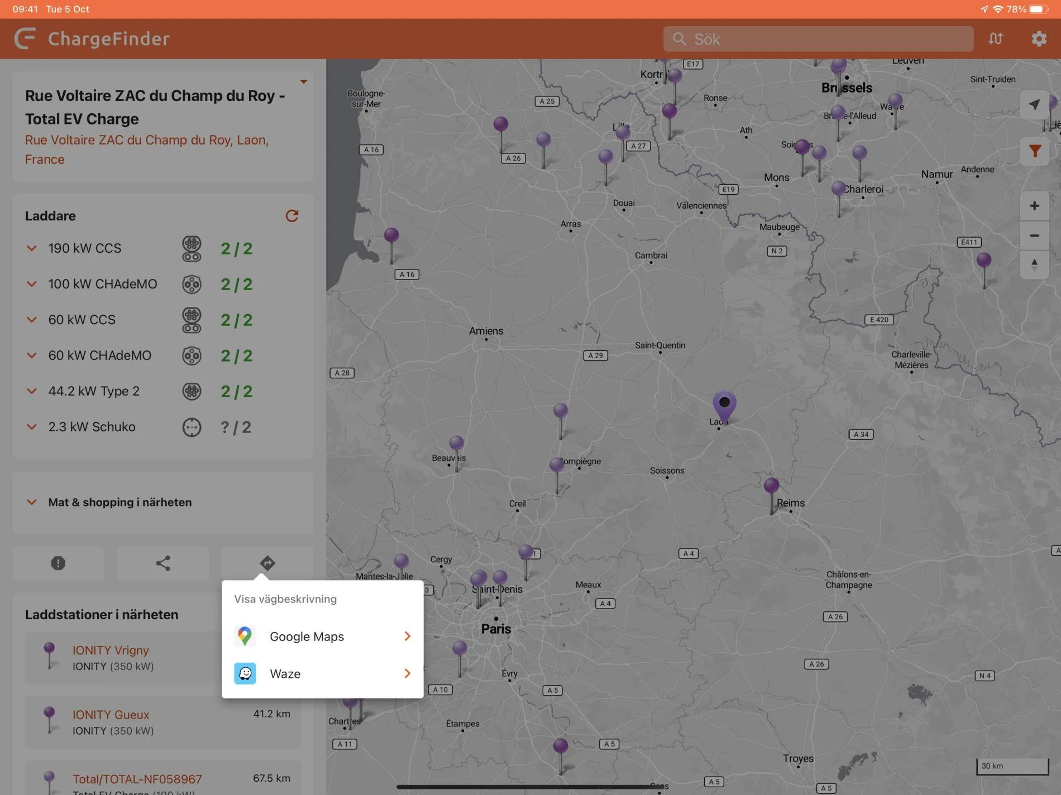Click the Paris city label on map
Image resolution: width=1061 pixels, height=795 pixels.
click(496, 629)
